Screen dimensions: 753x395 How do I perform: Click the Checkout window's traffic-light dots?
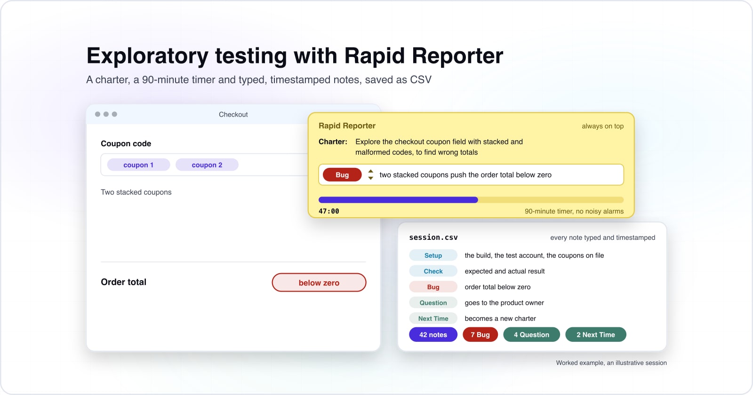click(x=106, y=114)
